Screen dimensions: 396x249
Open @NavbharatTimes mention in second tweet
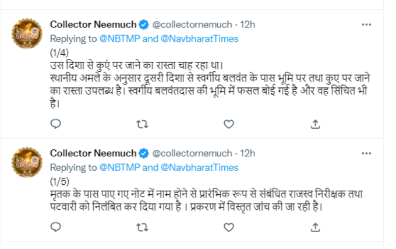point(200,167)
